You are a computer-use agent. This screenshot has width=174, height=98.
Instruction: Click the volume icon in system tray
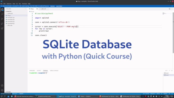pos(154,96)
